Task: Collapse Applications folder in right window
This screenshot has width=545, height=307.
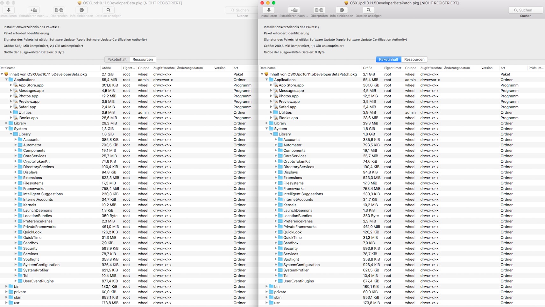Action: coord(267,80)
